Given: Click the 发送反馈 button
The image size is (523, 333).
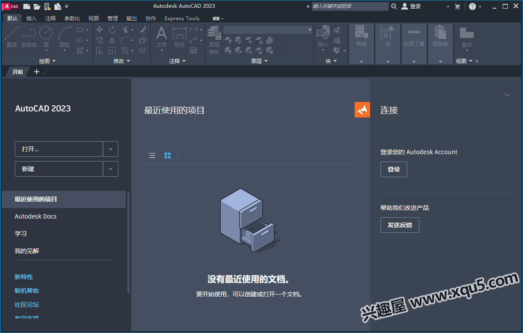Looking at the screenshot, I should click(400, 225).
